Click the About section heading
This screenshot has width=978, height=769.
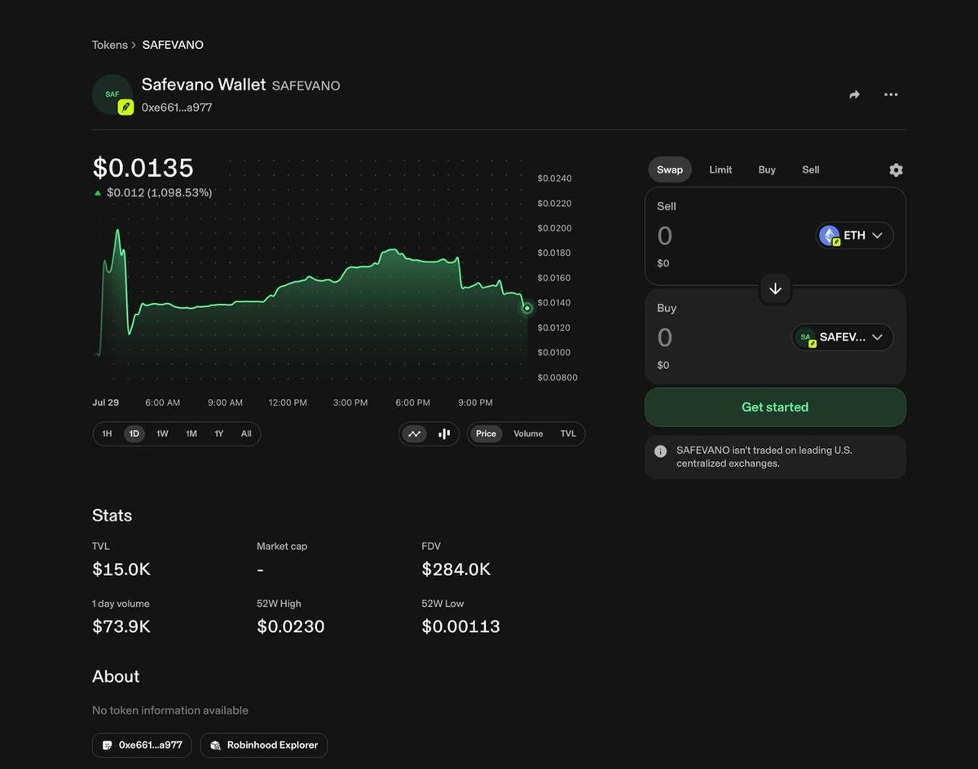116,677
